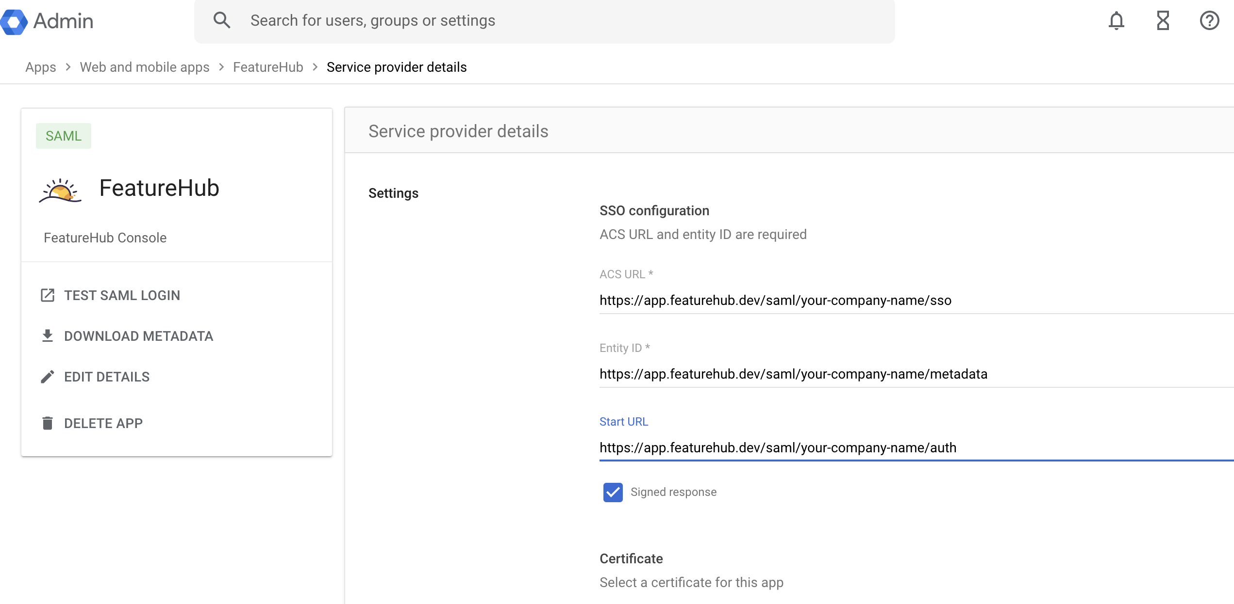
Task: Click the external-link icon beside Test SAML Login
Action: [x=48, y=295]
